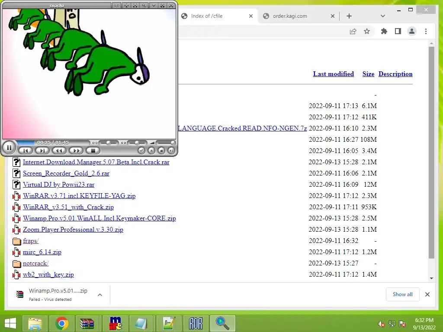The height and width of the screenshot is (332, 443).
Task: Click archive icon beside mirc_6.14.zip
Action: [17, 252]
